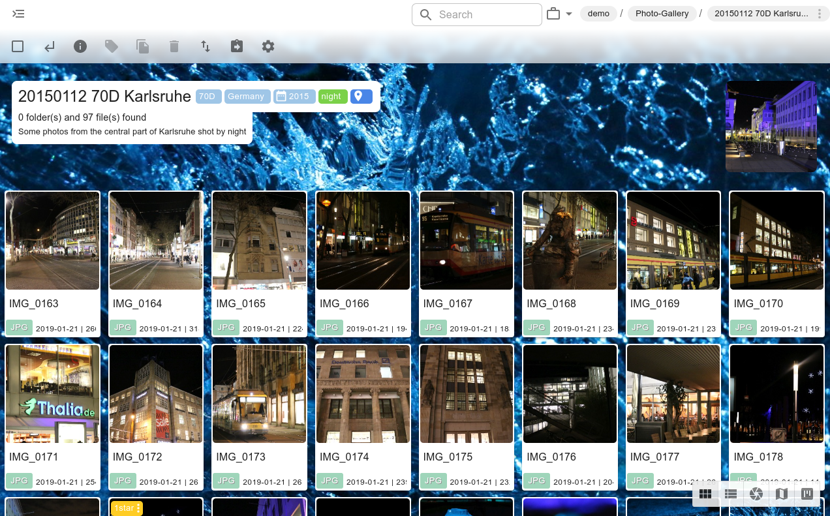Click the JPG badge on IMG_0175
This screenshot has width=830, height=516.
[x=433, y=481]
